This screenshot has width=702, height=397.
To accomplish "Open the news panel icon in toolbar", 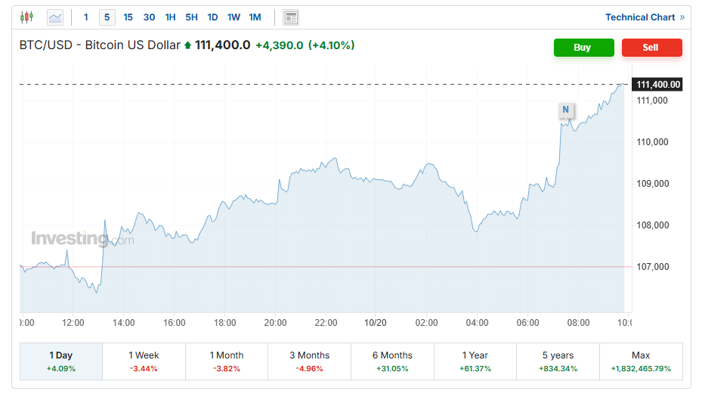I will point(291,17).
